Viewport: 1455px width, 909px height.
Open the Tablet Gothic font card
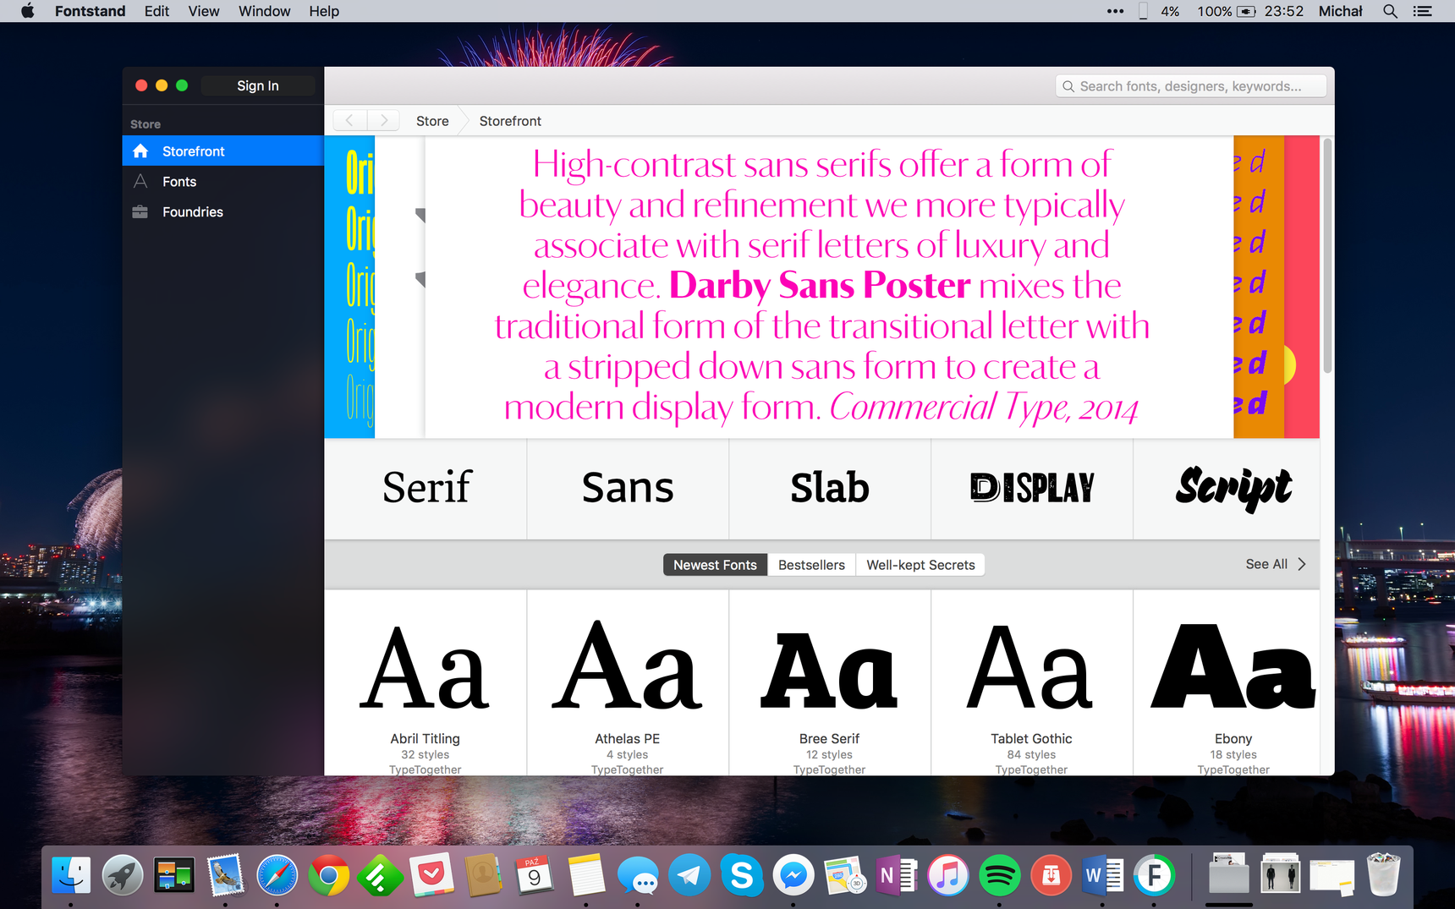pyautogui.click(x=1032, y=683)
